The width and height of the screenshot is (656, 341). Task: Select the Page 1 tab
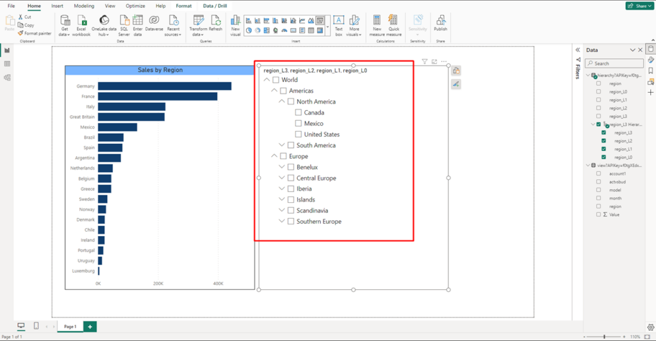pyautogui.click(x=70, y=327)
